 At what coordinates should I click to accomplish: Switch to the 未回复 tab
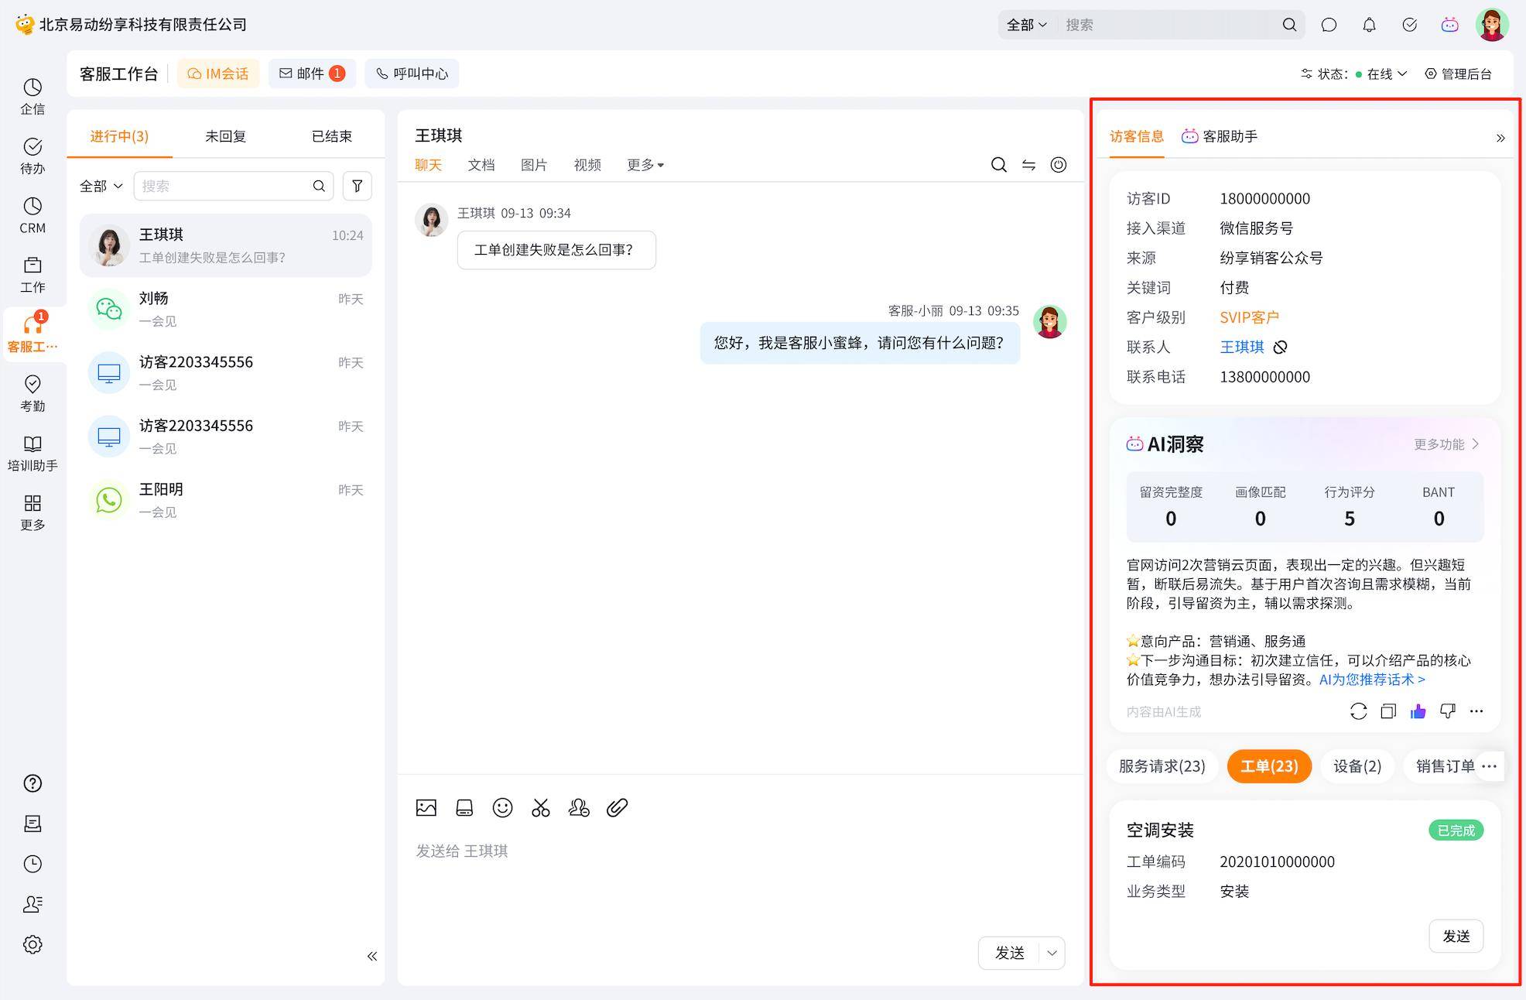[225, 136]
